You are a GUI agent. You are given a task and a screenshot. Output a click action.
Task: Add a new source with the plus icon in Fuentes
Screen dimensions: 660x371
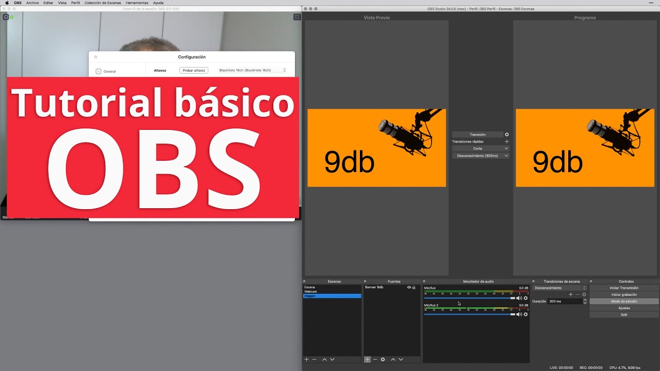pos(367,359)
